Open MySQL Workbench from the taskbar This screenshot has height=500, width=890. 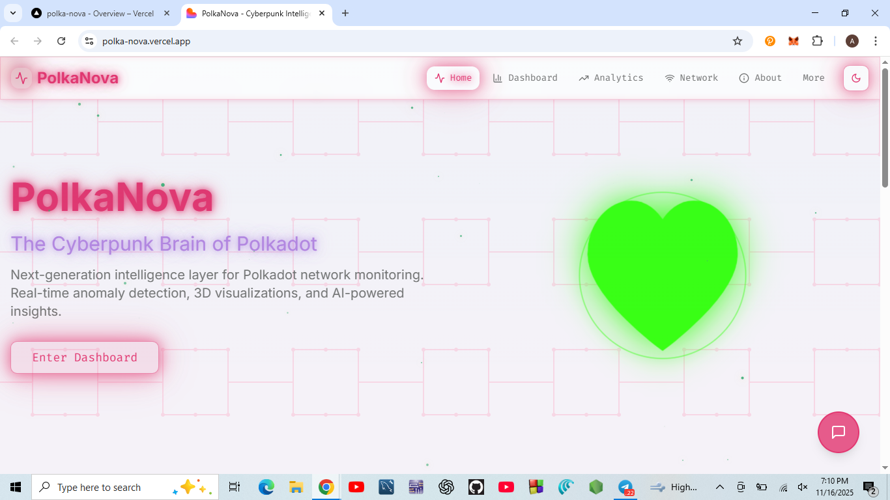(386, 487)
